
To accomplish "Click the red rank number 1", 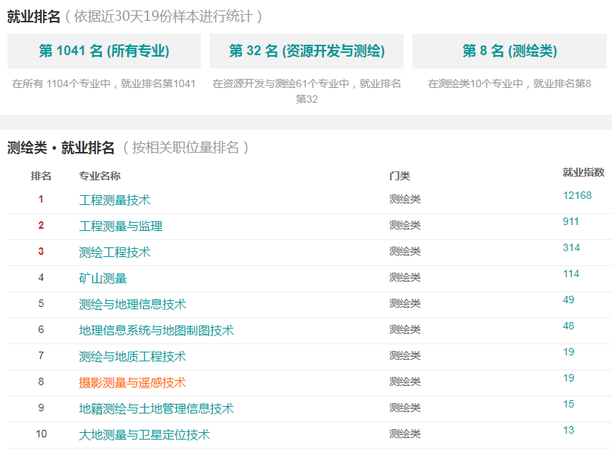I will point(41,199).
